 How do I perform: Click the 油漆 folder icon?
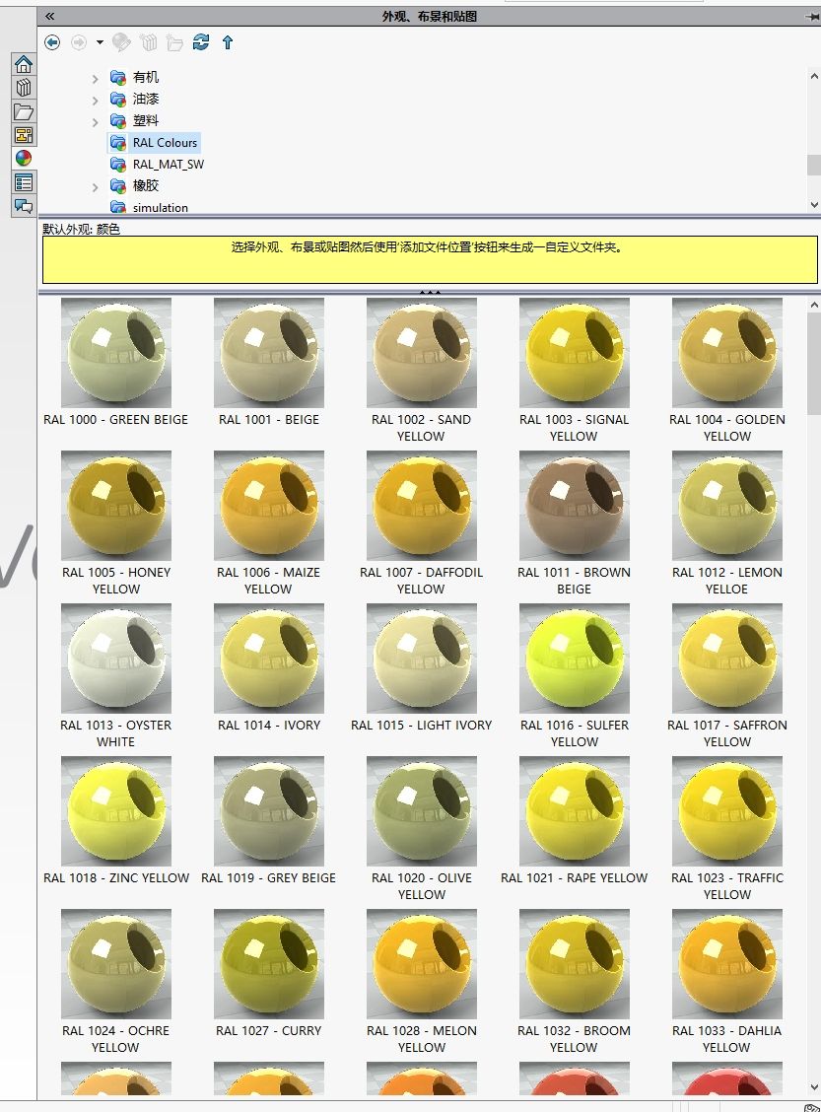[x=117, y=99]
